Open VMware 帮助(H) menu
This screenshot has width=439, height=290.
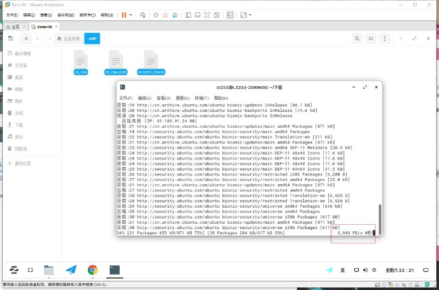[106, 15]
